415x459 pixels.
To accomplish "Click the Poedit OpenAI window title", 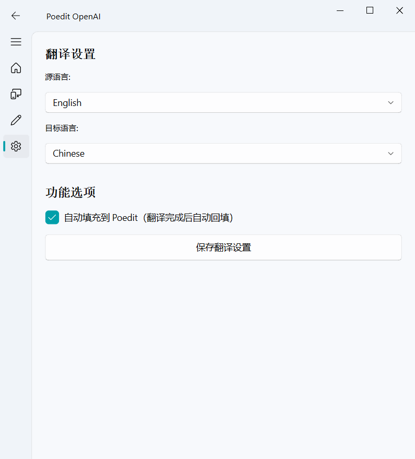I will pos(73,16).
